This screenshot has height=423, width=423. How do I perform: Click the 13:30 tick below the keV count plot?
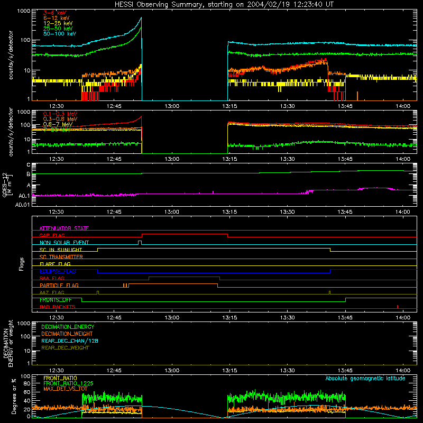(x=287, y=106)
